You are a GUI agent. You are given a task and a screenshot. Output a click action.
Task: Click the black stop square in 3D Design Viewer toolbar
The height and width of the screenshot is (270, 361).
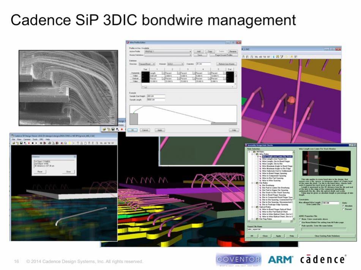click(x=33, y=143)
